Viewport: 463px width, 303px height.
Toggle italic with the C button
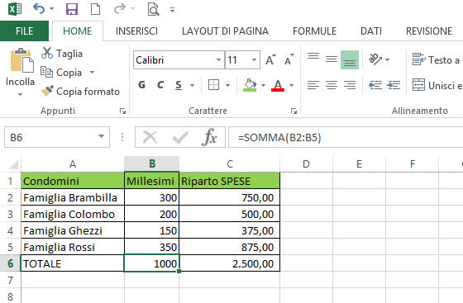pos(160,85)
